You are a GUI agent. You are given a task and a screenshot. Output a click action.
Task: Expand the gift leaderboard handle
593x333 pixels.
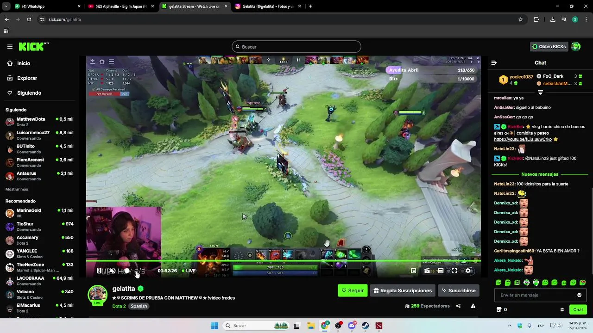pos(540,92)
